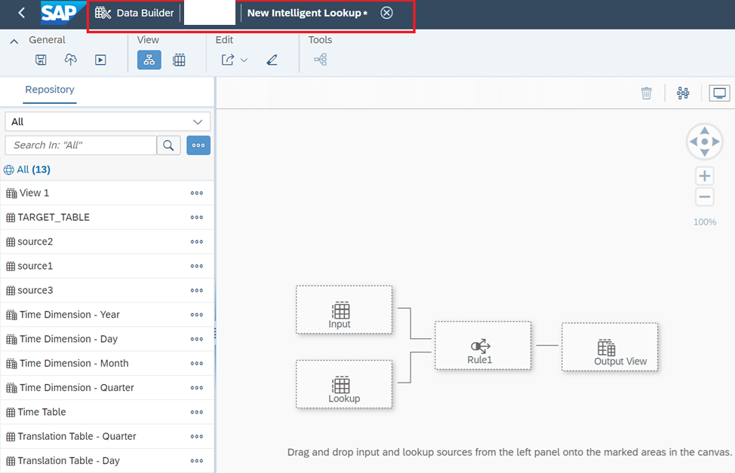Click the delete trash icon

point(647,93)
